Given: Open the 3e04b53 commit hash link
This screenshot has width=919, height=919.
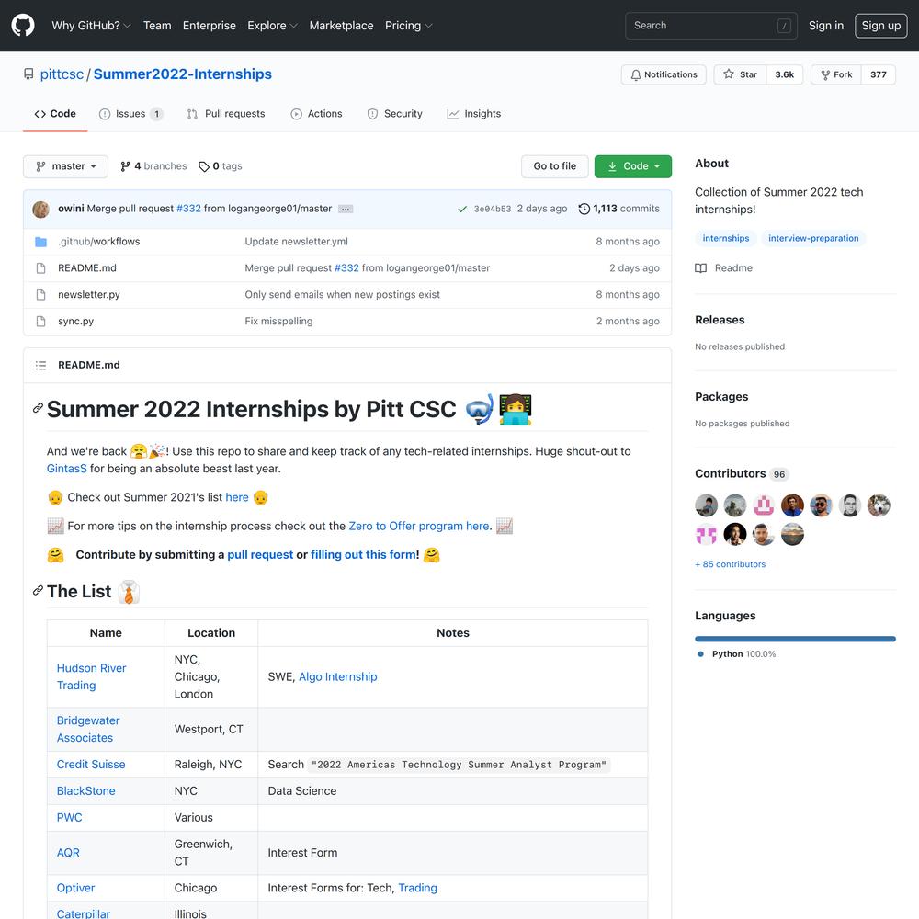Looking at the screenshot, I should tap(493, 209).
